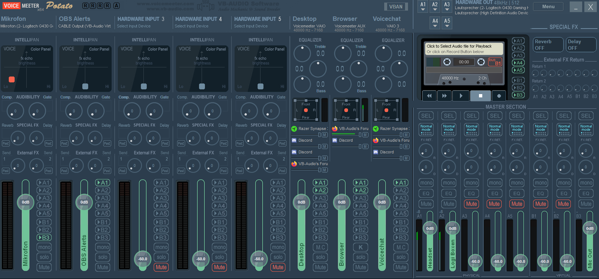Click Mikrofon Reverb special FX knob

pos(18,138)
